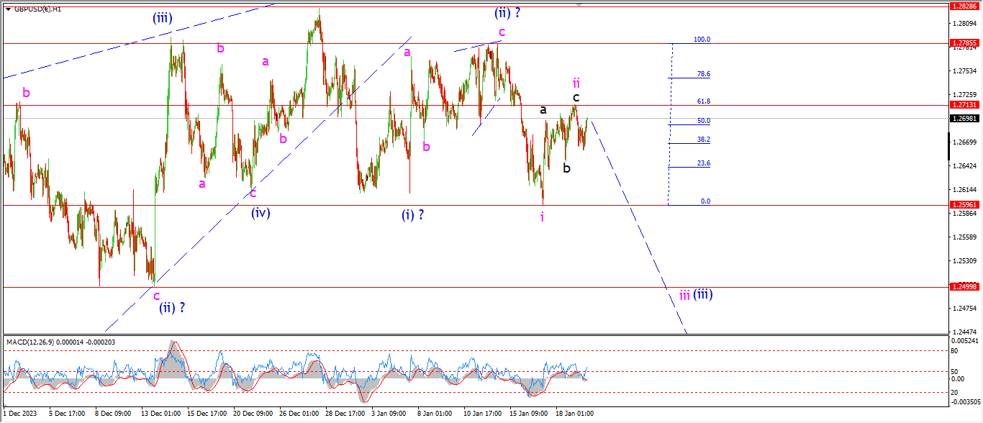Viewport: 983px width, 423px height.
Task: Click the 3 Jan 09:00 time label
Action: pyautogui.click(x=390, y=414)
